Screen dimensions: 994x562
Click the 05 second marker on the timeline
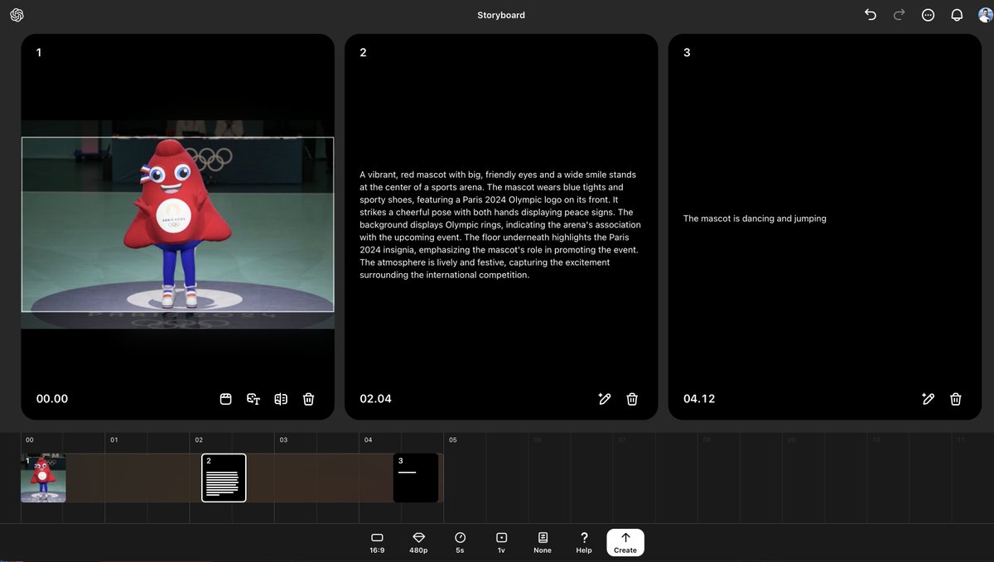[452, 440]
